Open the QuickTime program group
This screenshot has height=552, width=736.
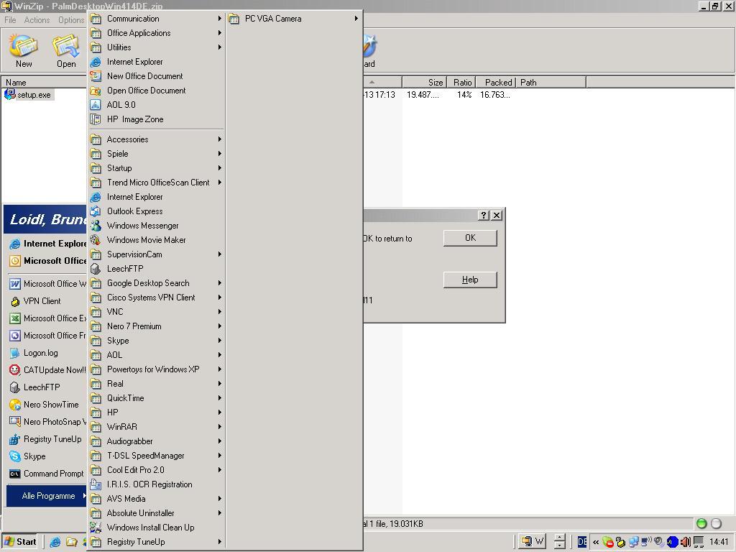click(156, 398)
